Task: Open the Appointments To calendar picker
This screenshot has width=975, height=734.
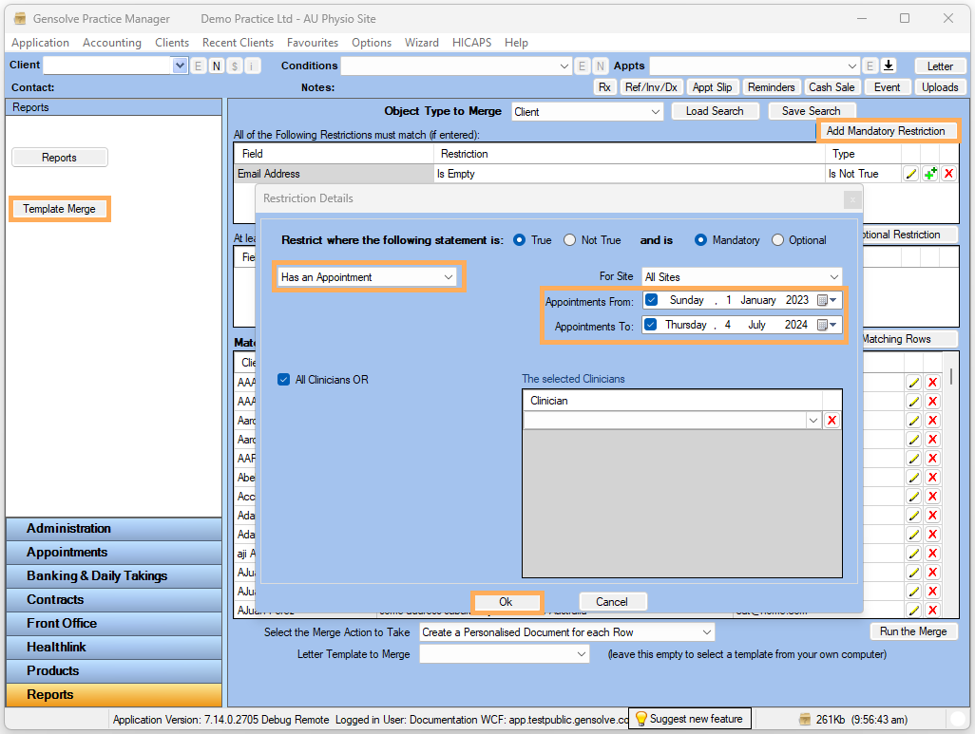Action: (x=827, y=325)
